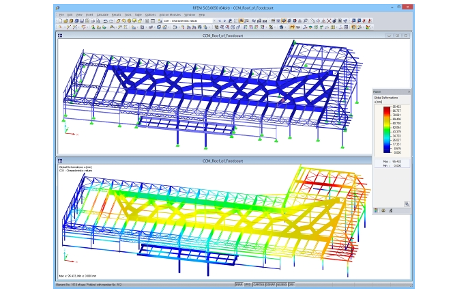Click the Panel color spectrum tab icon
This screenshot has height=293, width=468.
coord(376,210)
